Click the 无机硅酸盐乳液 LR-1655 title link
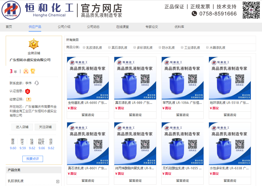Screen dimensions: 262x186 click(x=182, y=168)
